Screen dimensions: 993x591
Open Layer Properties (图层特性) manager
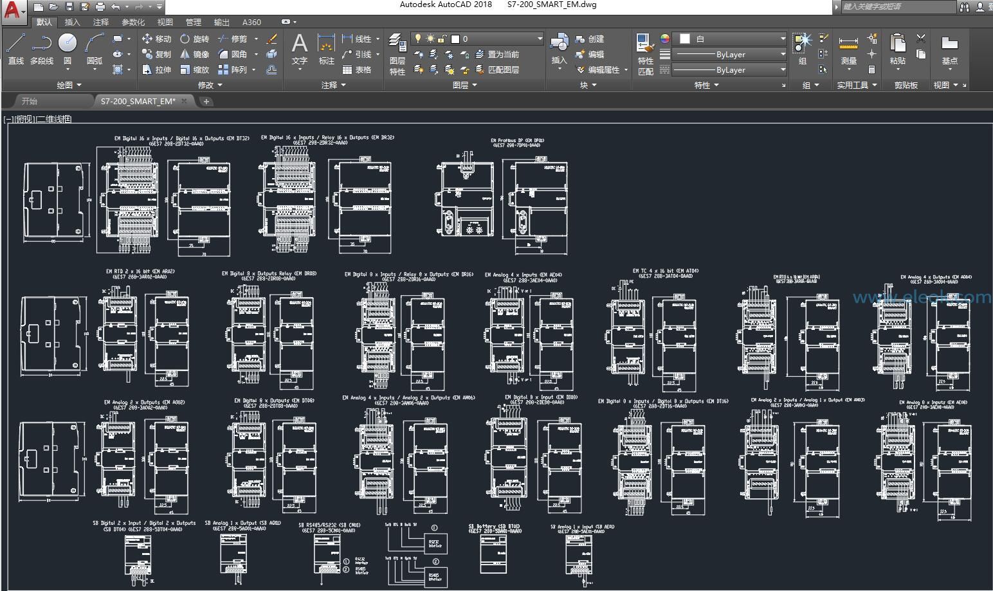[397, 54]
